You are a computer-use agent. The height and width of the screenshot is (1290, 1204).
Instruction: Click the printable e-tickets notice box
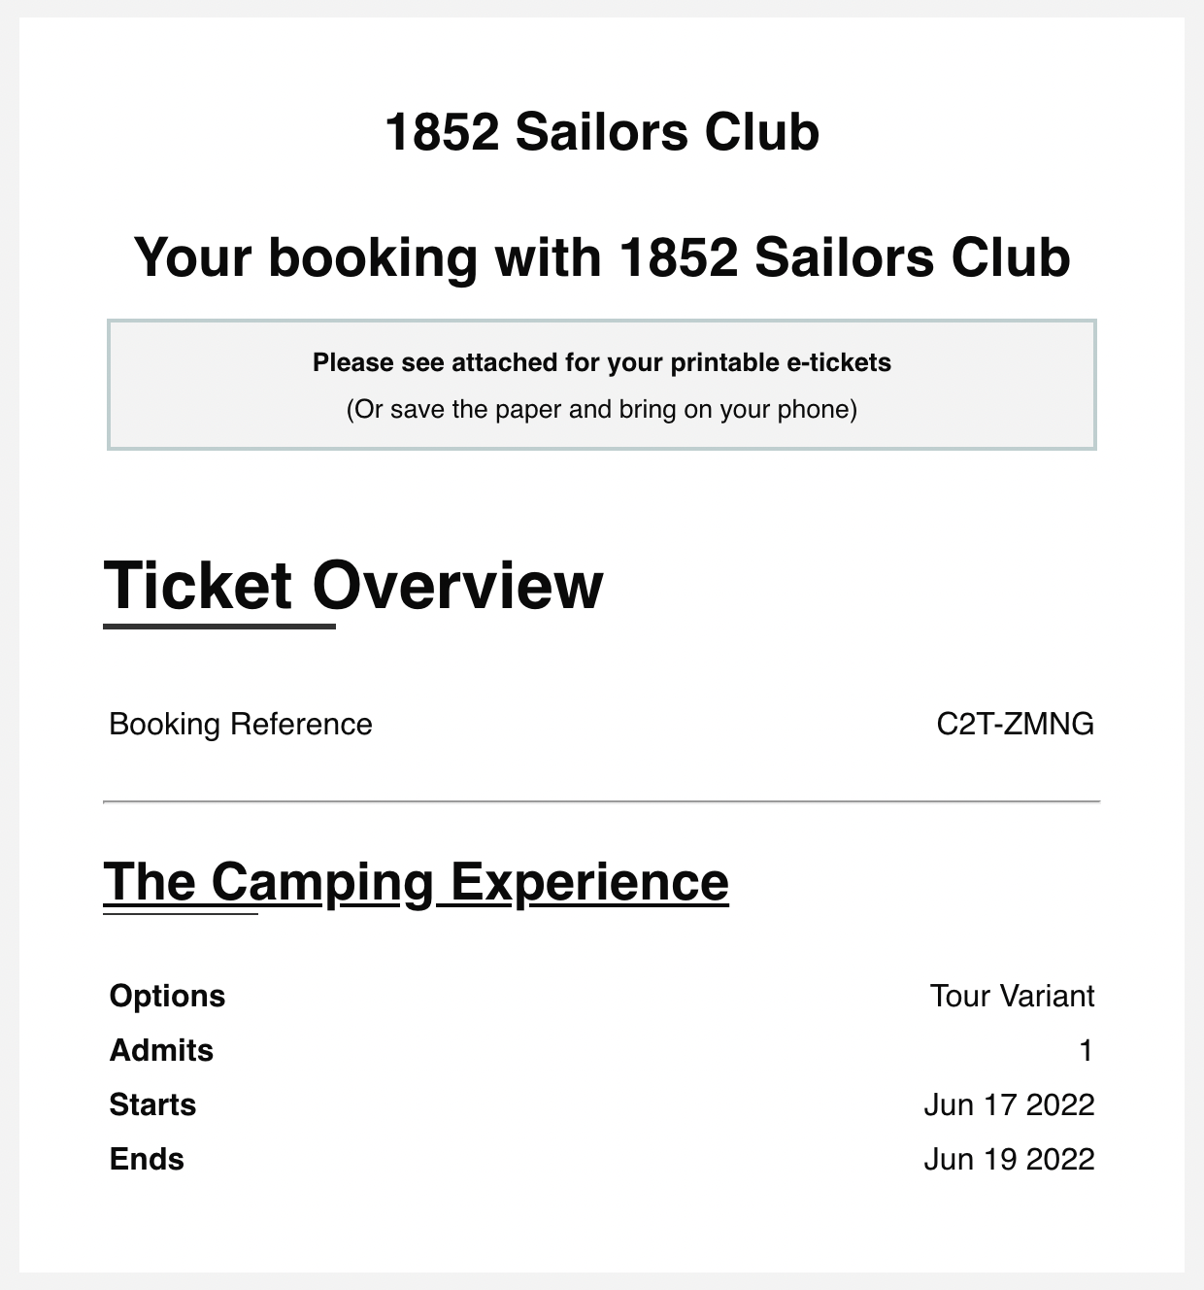pos(602,385)
